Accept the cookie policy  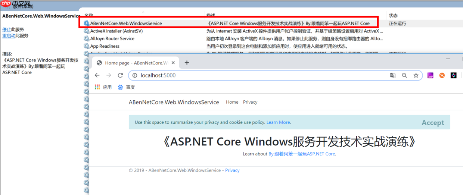coord(433,123)
